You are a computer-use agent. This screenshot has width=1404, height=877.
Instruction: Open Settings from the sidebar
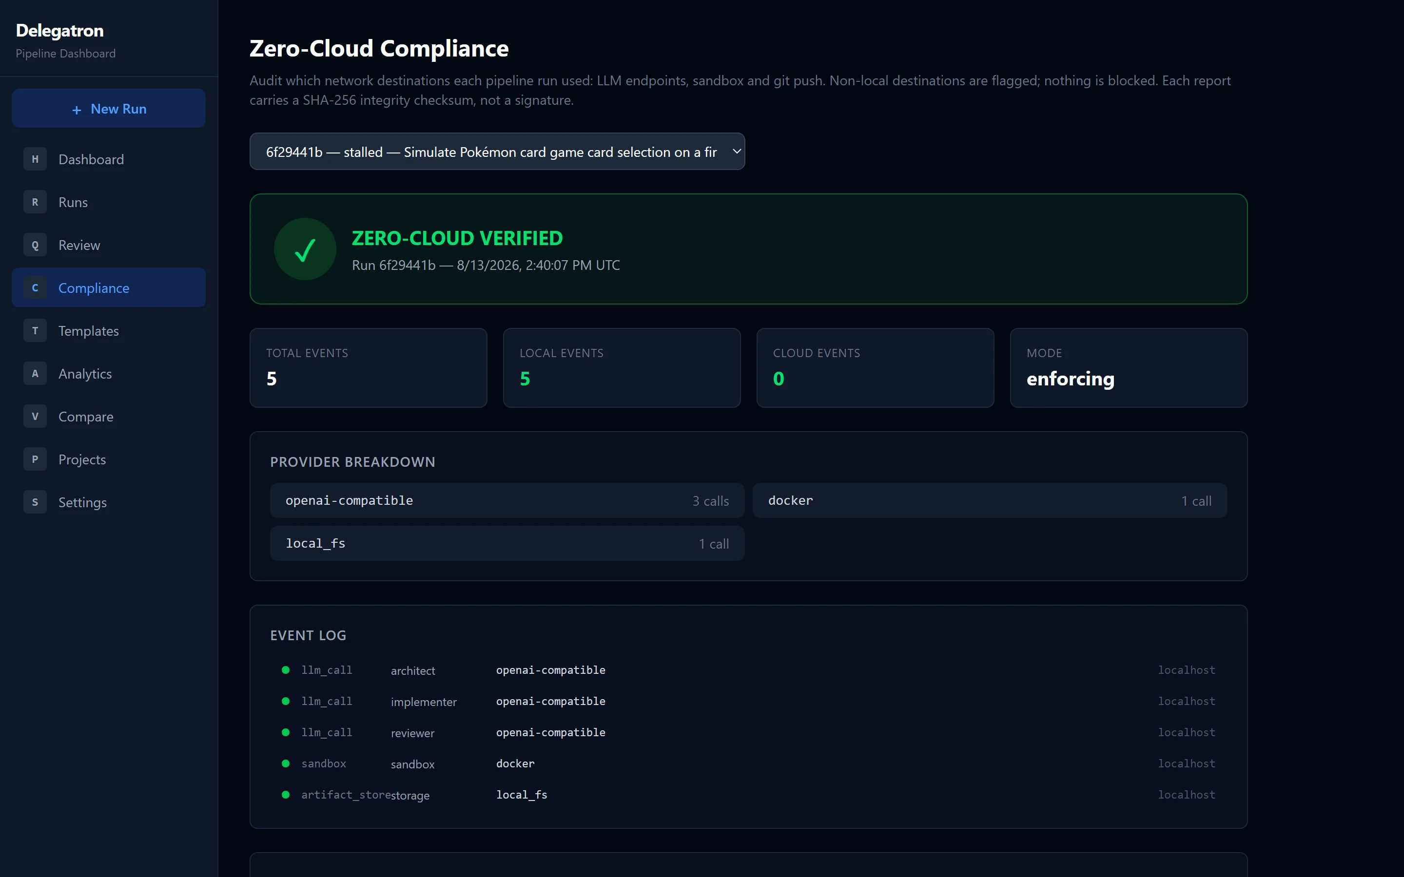(109, 502)
